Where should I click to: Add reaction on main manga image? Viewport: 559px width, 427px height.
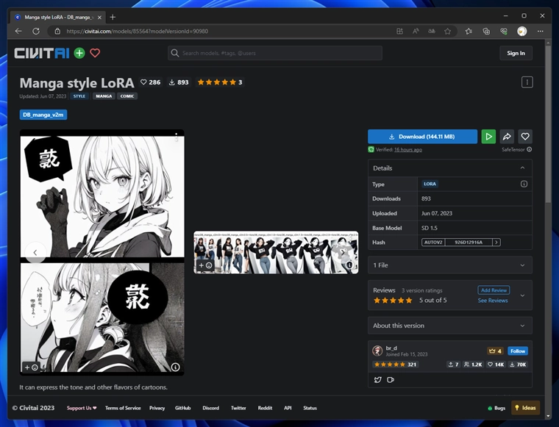[x=31, y=367]
